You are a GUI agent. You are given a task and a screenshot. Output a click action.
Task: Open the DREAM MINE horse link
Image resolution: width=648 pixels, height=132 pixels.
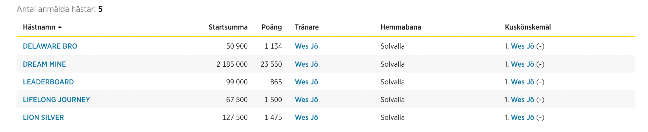click(x=44, y=64)
